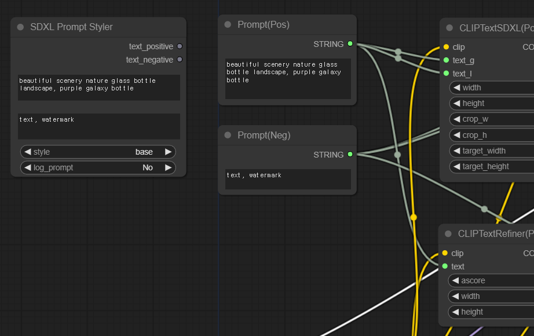
Task: Edit positive prompt in SDXL Prompt Styler
Action: tap(99, 87)
